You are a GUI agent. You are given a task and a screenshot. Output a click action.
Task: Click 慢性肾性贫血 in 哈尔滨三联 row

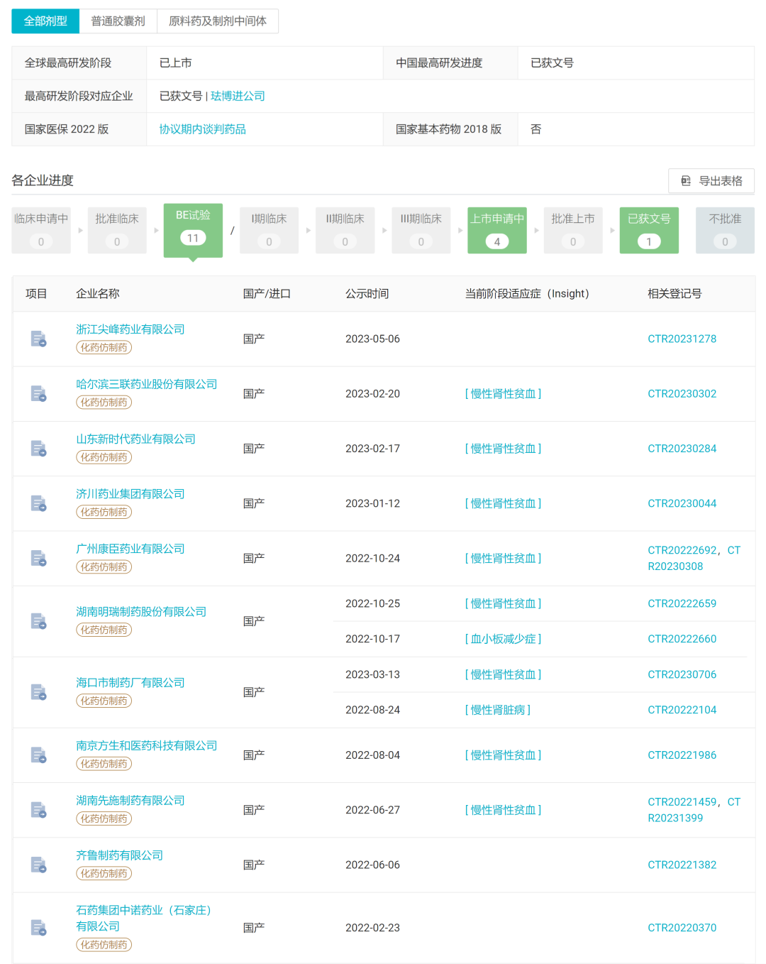pyautogui.click(x=503, y=393)
